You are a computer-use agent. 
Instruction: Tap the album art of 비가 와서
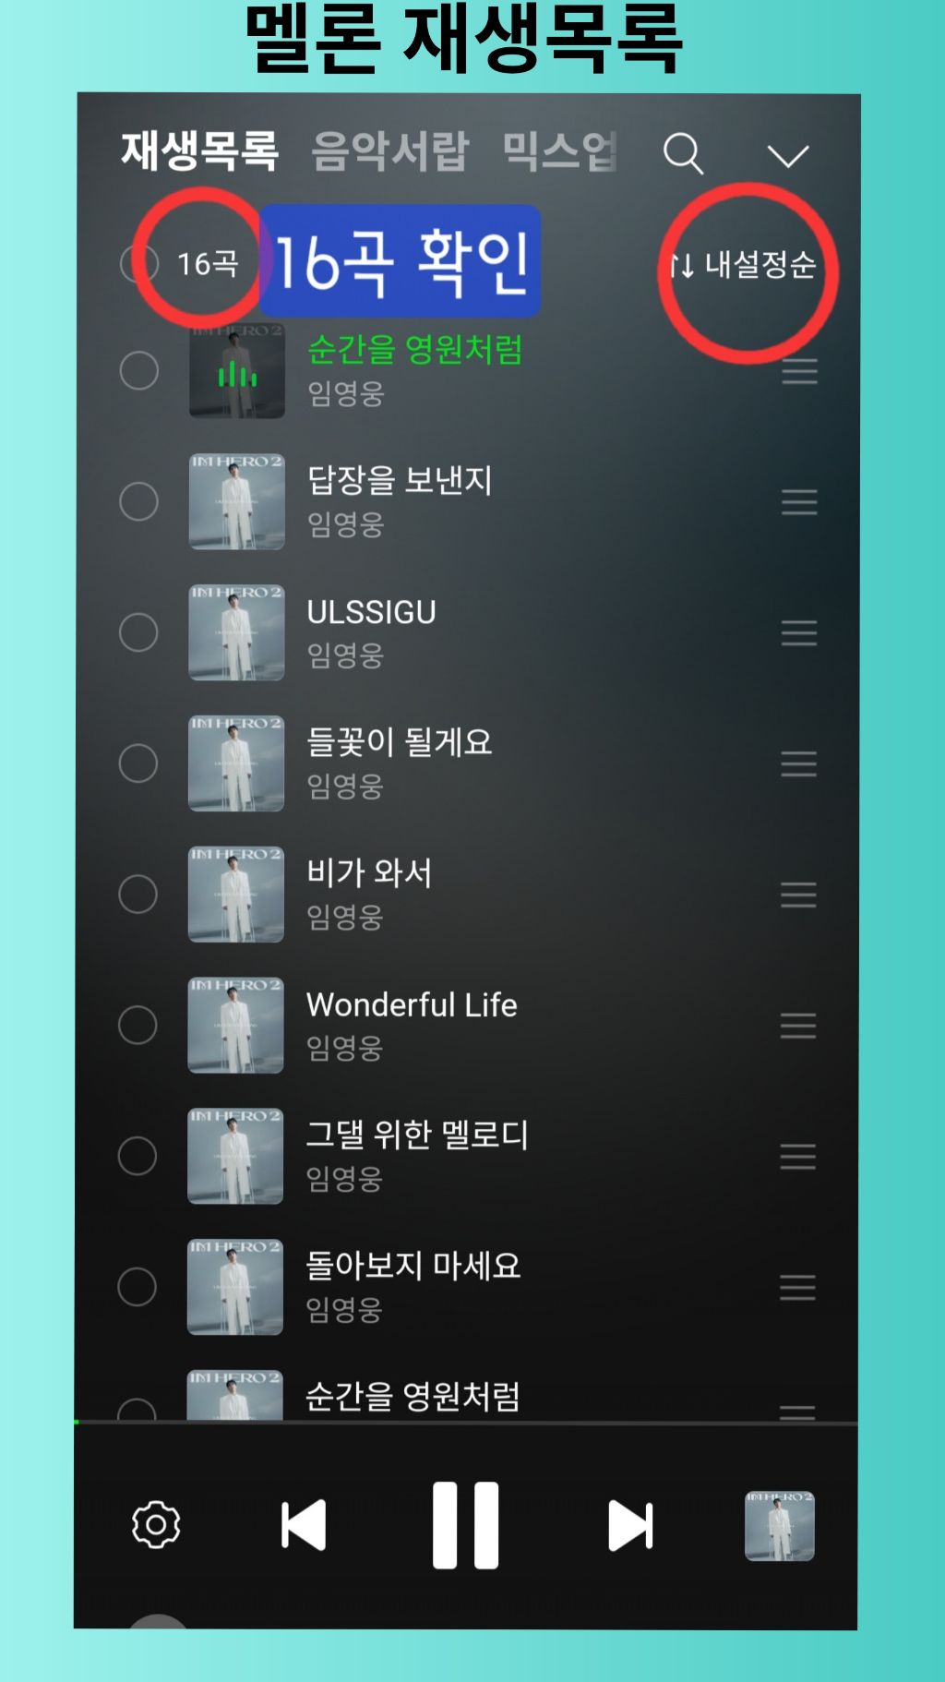click(236, 895)
